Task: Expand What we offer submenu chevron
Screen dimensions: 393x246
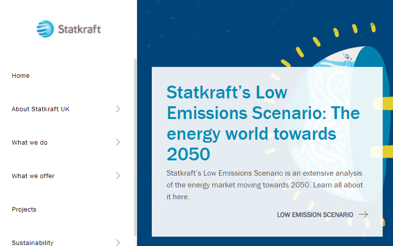Action: [118, 176]
